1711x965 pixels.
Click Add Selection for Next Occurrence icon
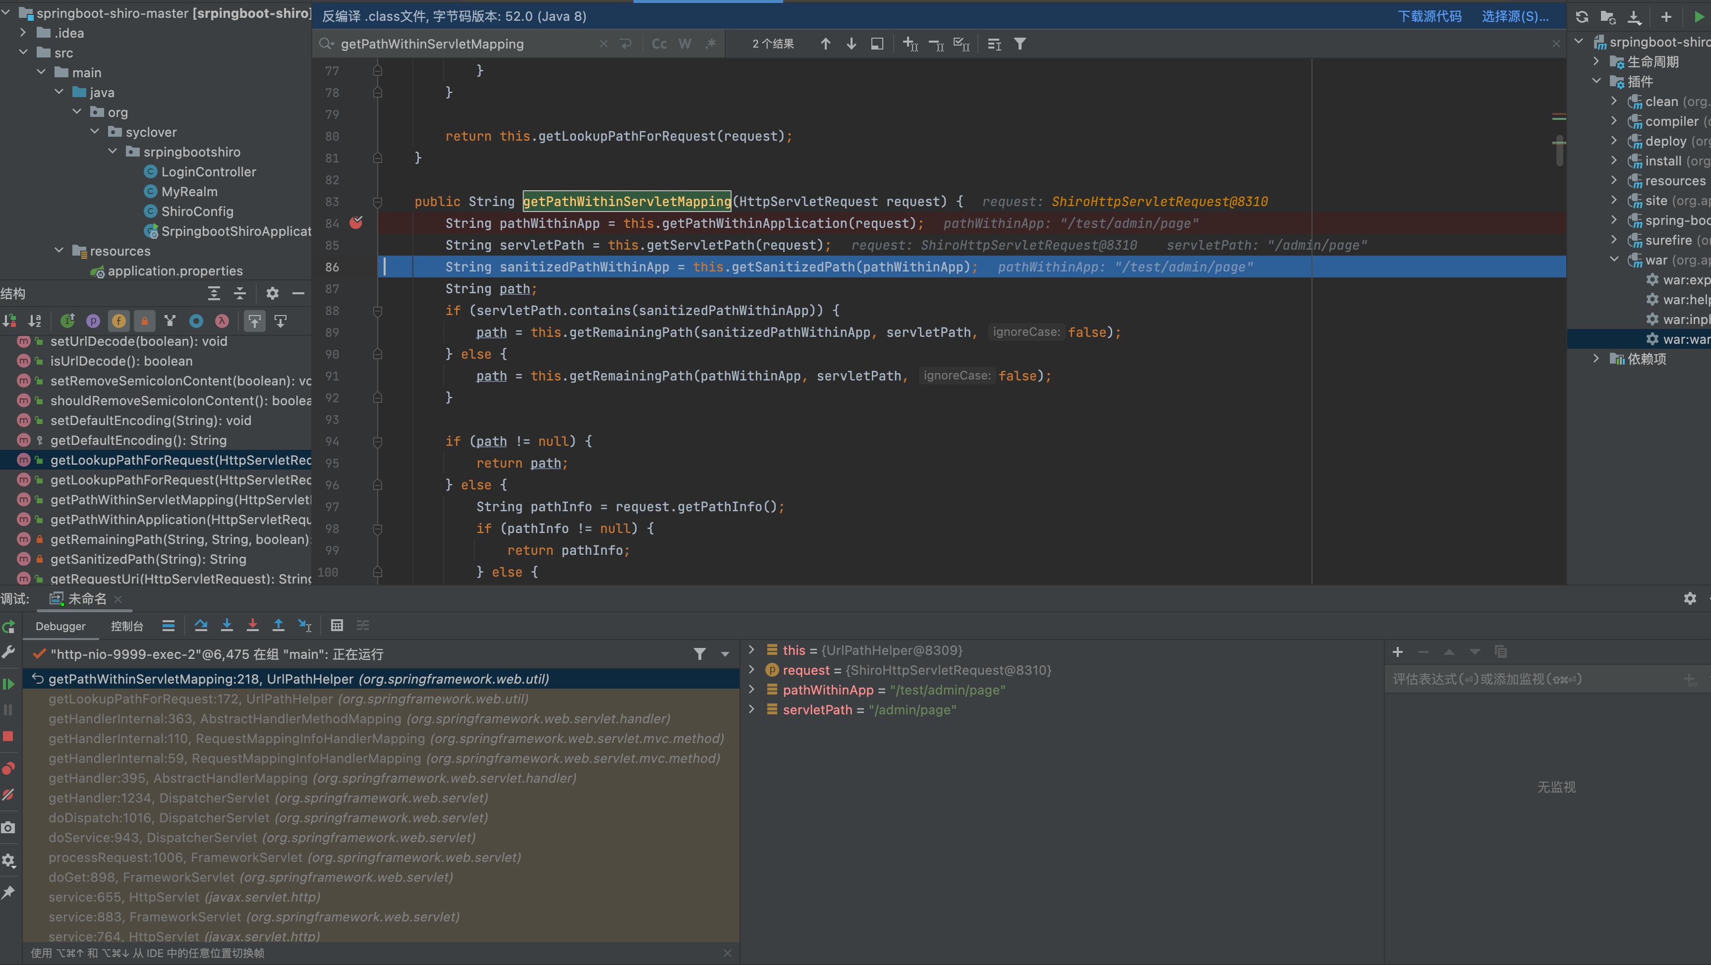910,44
